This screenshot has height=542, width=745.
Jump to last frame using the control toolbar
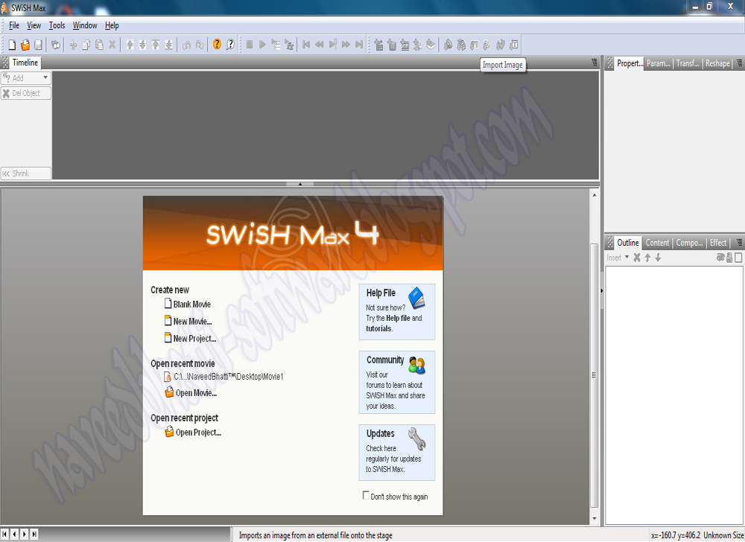click(x=359, y=45)
